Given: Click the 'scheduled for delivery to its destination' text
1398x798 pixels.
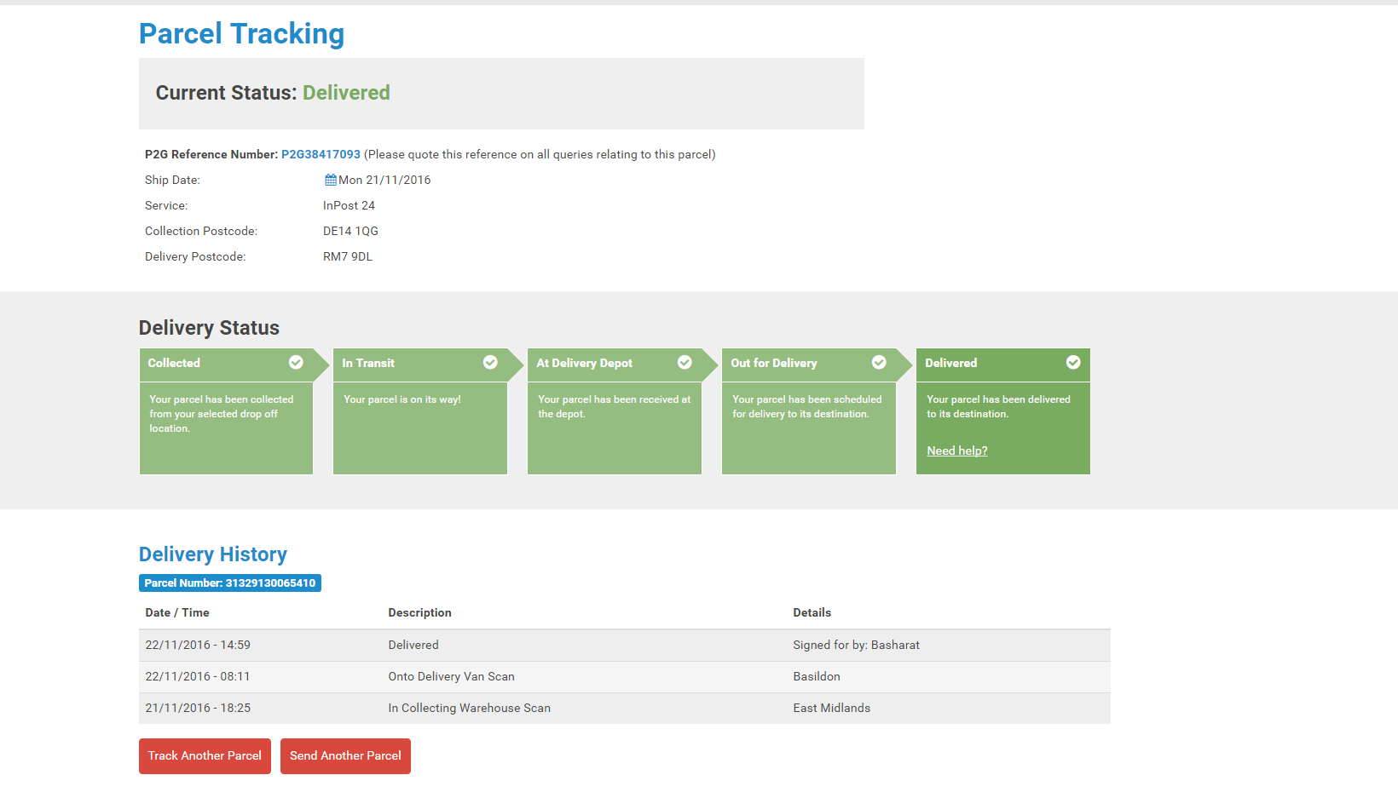Looking at the screenshot, I should pyautogui.click(x=807, y=406).
